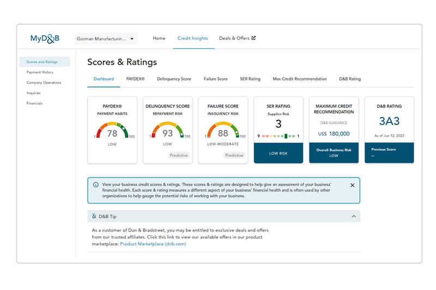Click the D&B Tip ampersand icon
This screenshot has width=436, height=290.
tap(94, 217)
